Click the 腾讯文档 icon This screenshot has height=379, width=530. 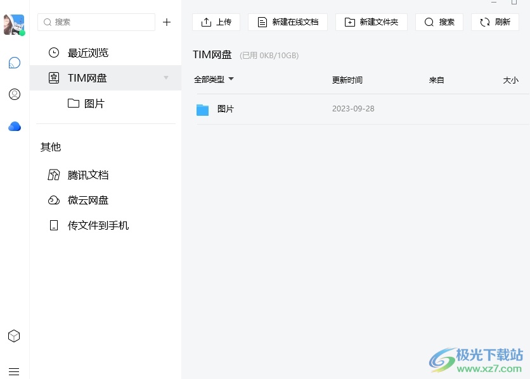pyautogui.click(x=54, y=175)
